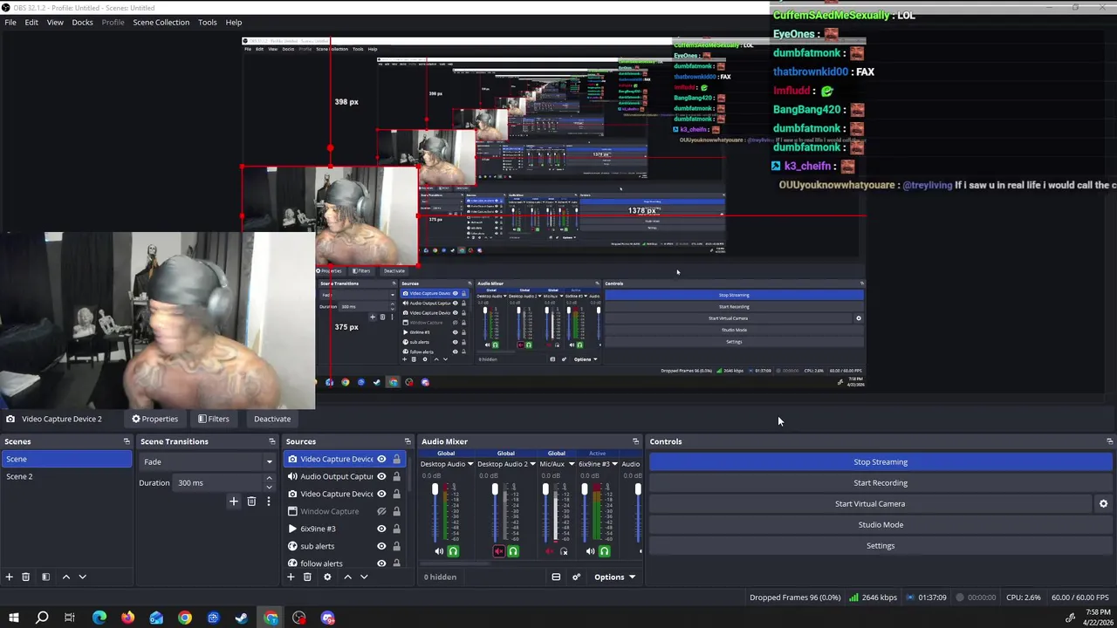This screenshot has height=628, width=1117.
Task: Toggle lock on sub alerts source
Action: click(x=396, y=546)
